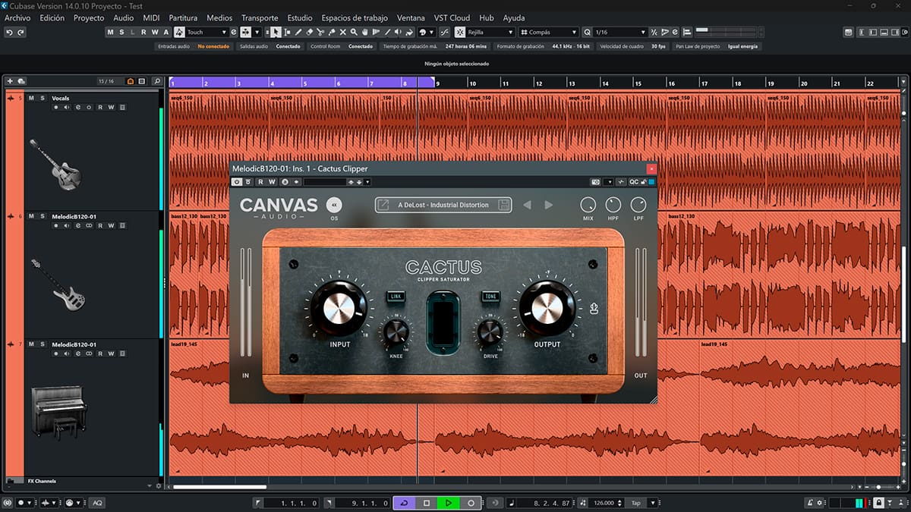Viewport: 911px width, 512px height.
Task: Open the plugin preset name dropdown arrow
Action: click(367, 182)
